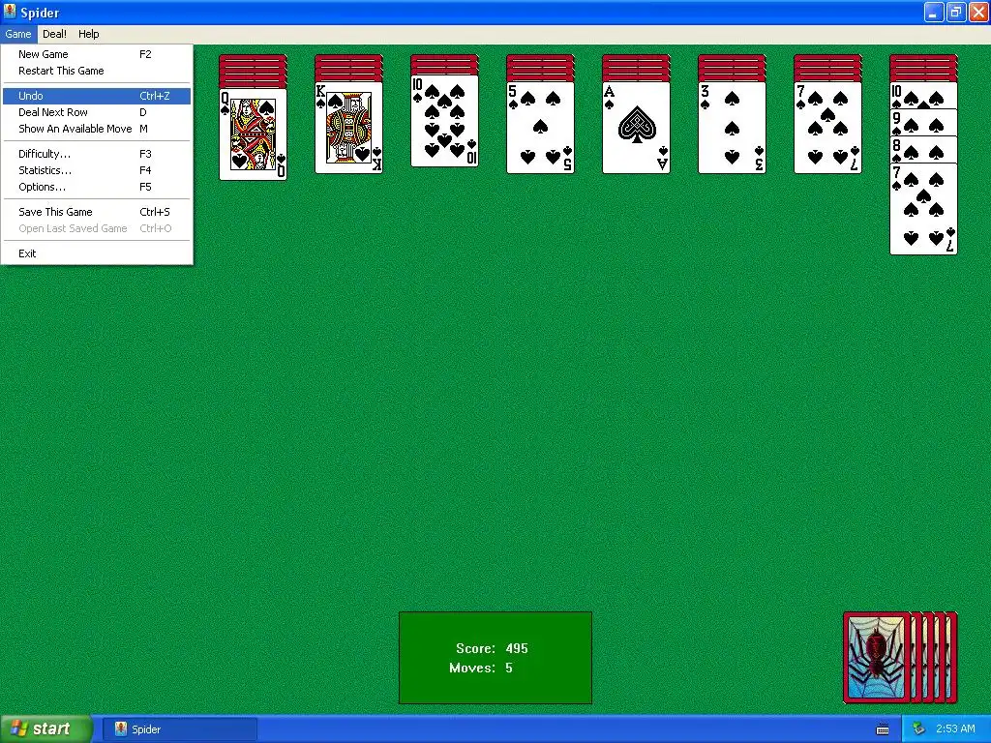Viewport: 991px width, 743px height.
Task: Select the 5 of Spades card
Action: (540, 127)
